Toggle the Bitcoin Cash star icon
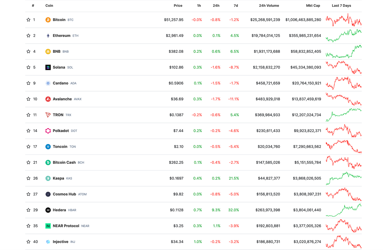 pos(28,162)
